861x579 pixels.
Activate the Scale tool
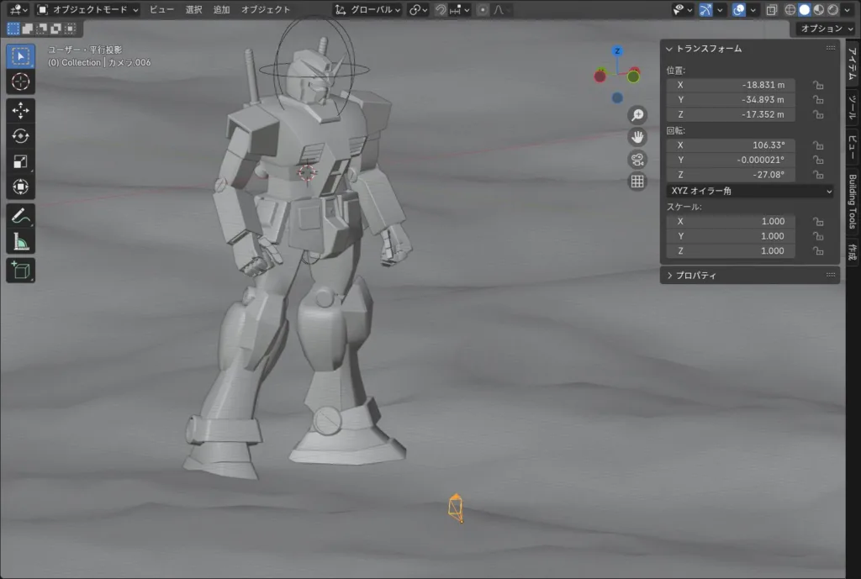pos(20,161)
